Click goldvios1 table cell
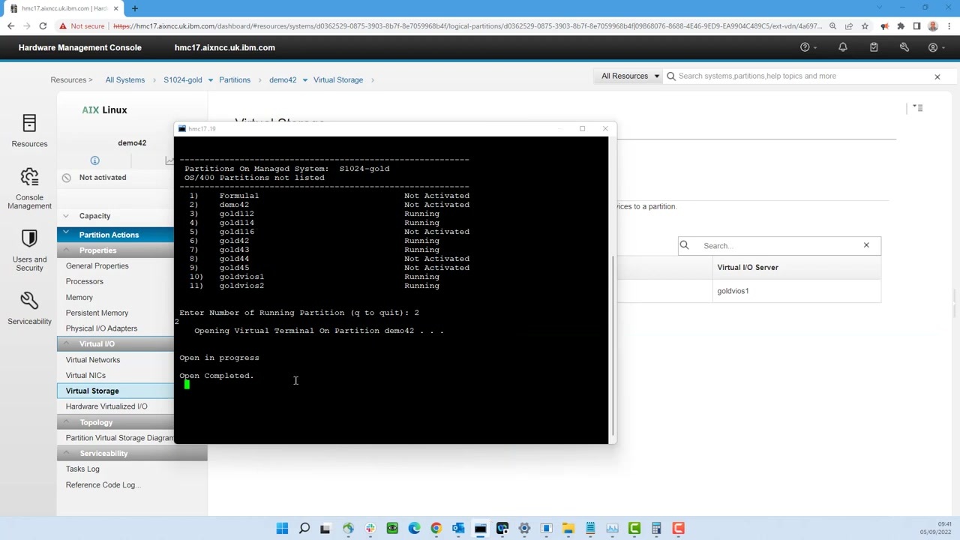This screenshot has height=540, width=960. (733, 291)
